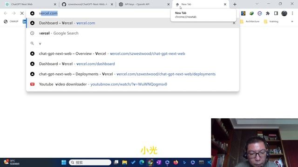Open the vercel.com/dashboard suggestion
Image resolution: width=298 pixels, height=167 pixels.
pos(133,64)
